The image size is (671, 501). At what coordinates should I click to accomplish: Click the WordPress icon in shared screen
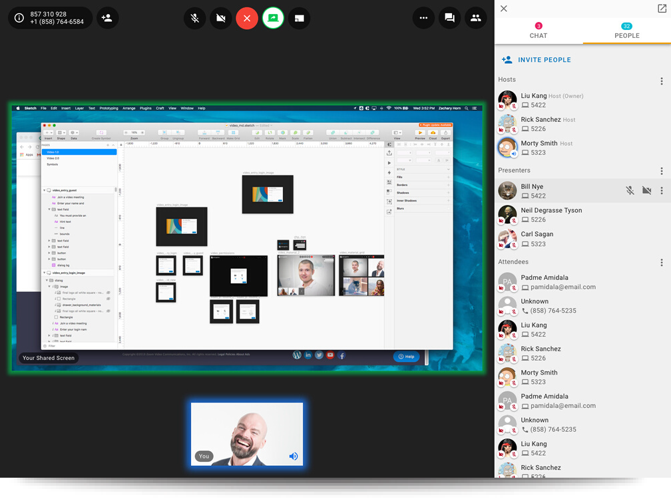pyautogui.click(x=297, y=355)
